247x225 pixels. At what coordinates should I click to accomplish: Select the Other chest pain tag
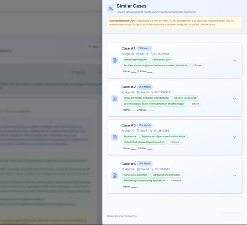(161, 60)
